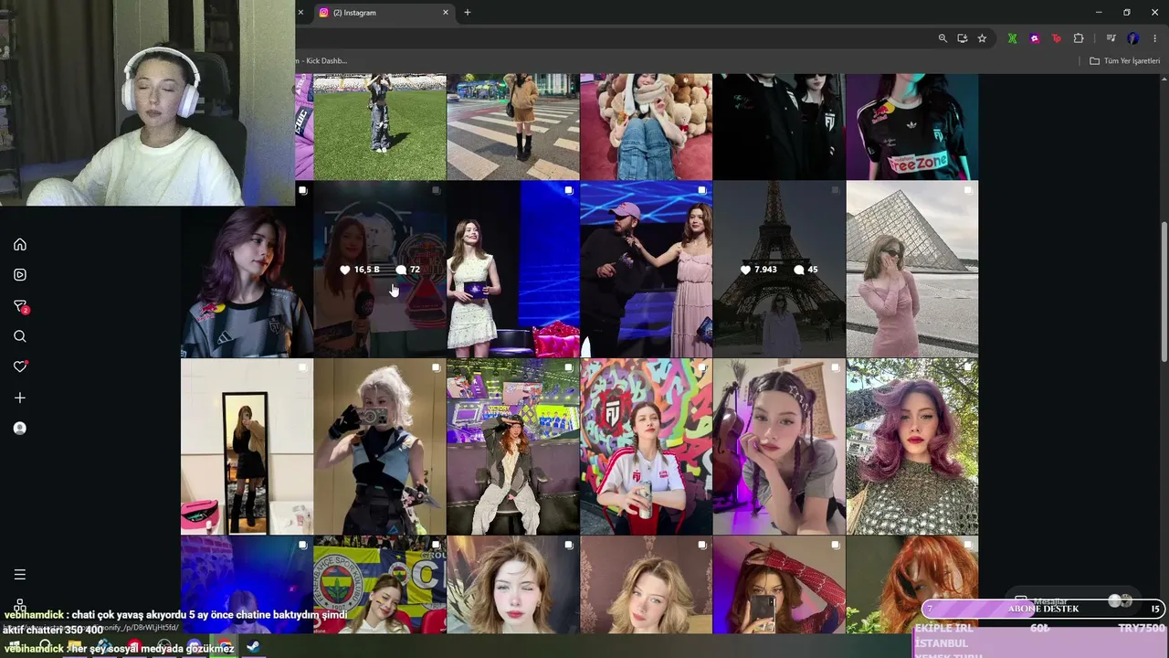This screenshot has width=1169, height=658.
Task: Close the (2) Instagram tab
Action: 446,13
